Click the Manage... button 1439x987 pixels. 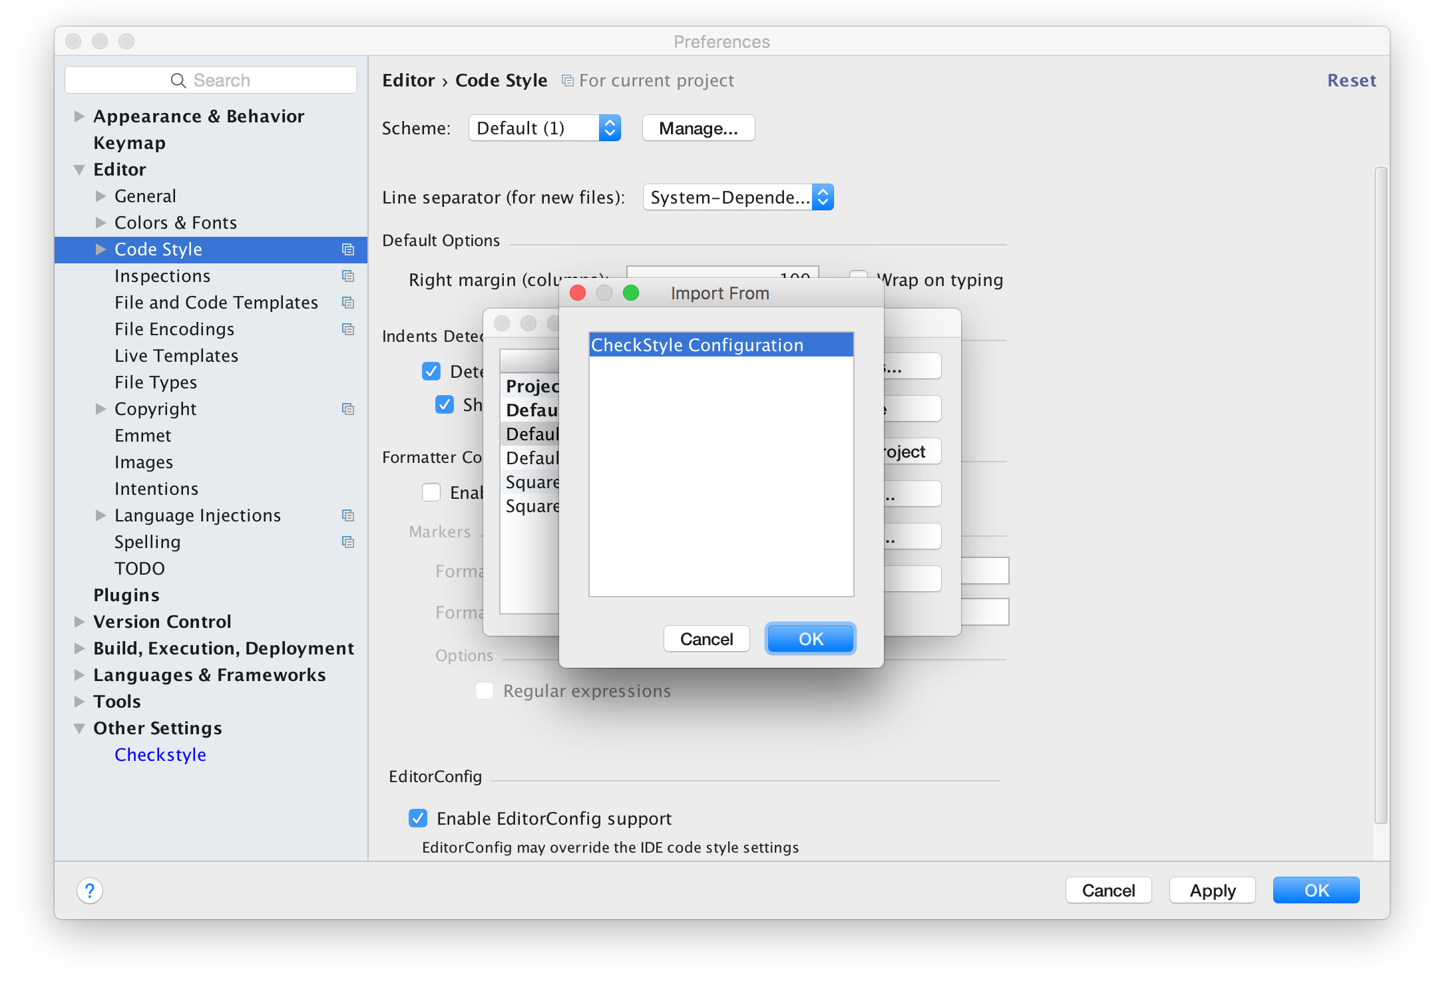[x=698, y=128]
